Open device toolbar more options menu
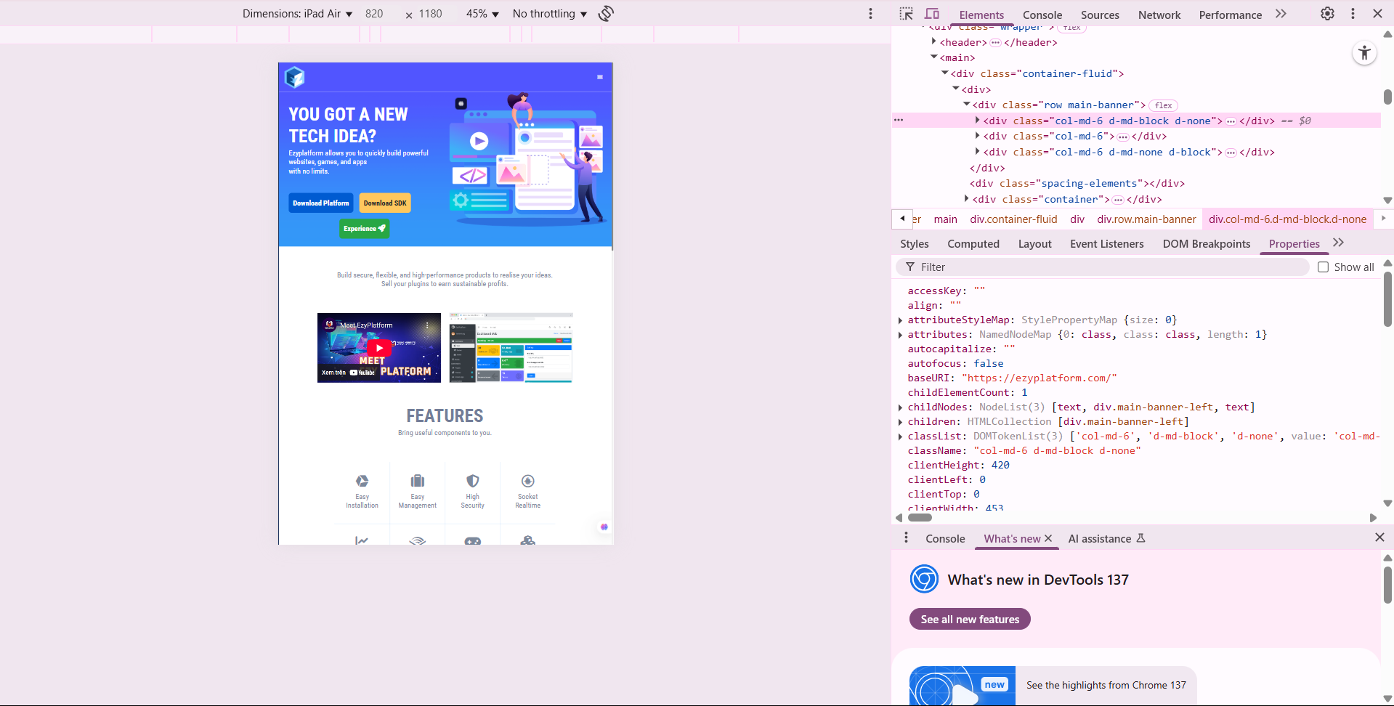 pos(870,14)
